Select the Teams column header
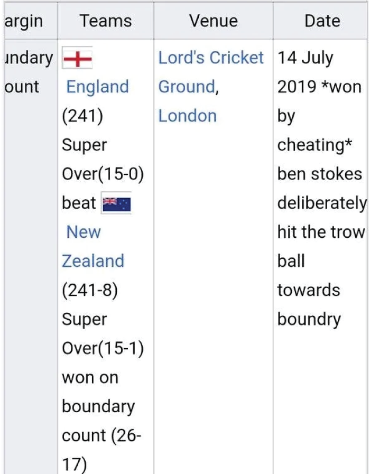The width and height of the screenshot is (370, 474). [x=106, y=21]
